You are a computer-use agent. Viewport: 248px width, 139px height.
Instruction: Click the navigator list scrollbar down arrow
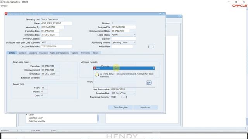coord(98,122)
